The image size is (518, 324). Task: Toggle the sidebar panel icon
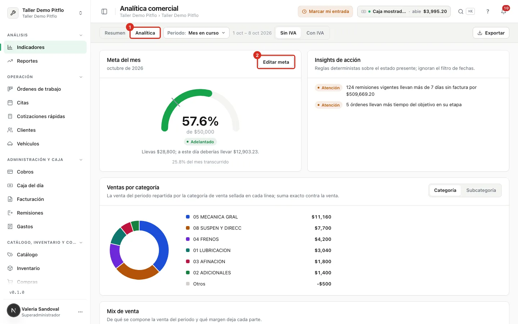click(x=104, y=12)
